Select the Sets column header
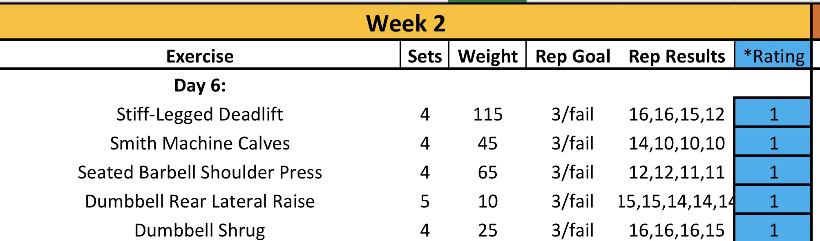 click(425, 56)
